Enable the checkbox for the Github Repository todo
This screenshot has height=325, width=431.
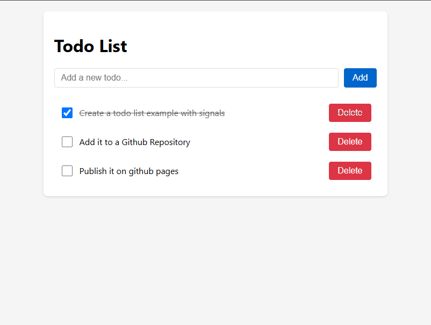pos(67,142)
